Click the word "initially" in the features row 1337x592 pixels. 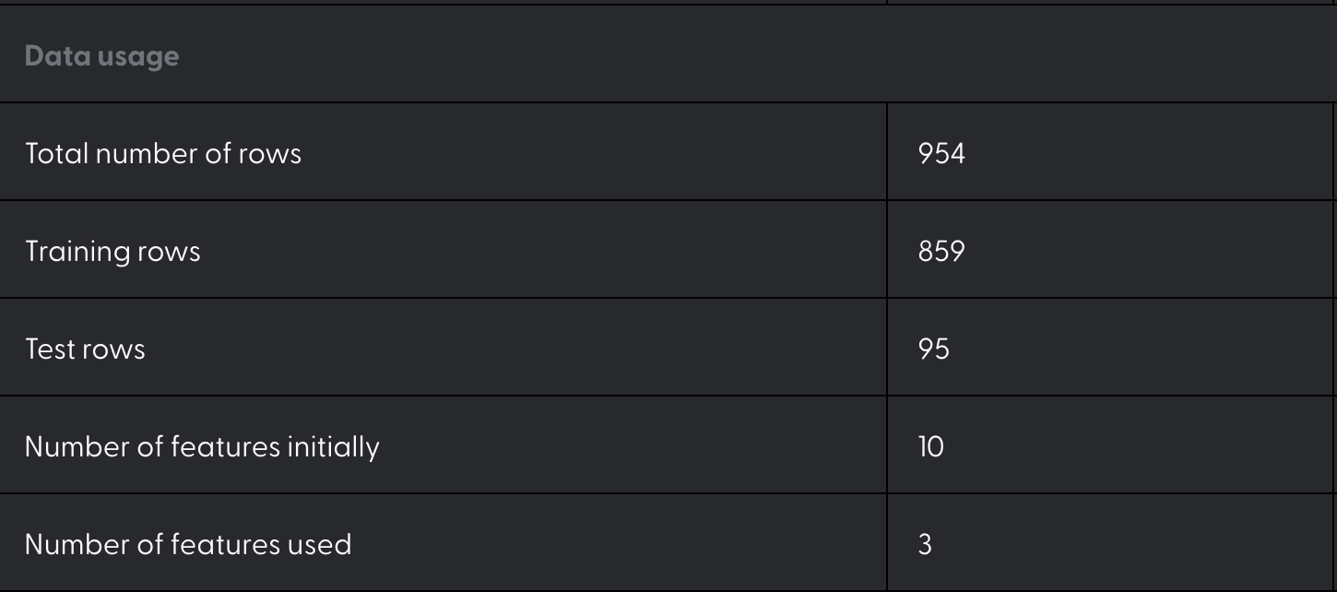[x=333, y=447]
